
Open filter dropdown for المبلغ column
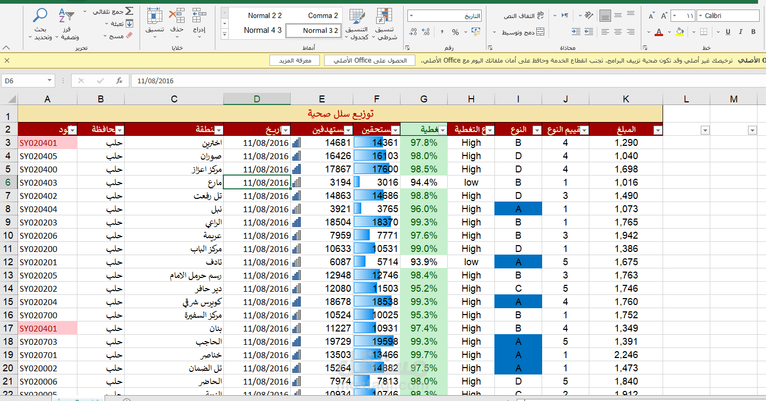658,130
